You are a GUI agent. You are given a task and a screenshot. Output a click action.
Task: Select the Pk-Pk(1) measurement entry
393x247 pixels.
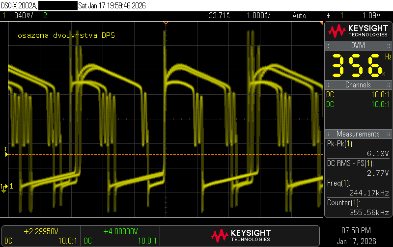coord(357,148)
